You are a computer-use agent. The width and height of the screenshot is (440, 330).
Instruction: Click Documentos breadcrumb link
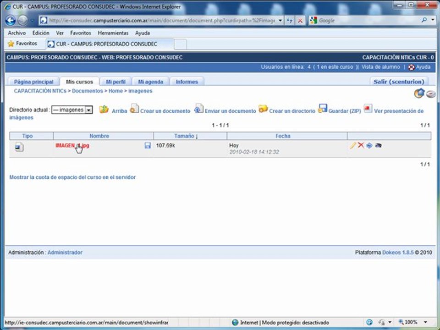[87, 91]
